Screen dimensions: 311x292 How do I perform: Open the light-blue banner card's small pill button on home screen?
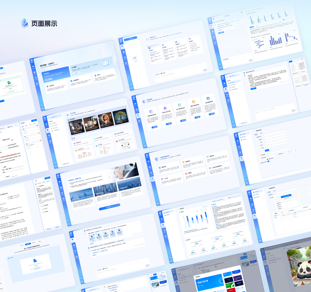(77, 73)
